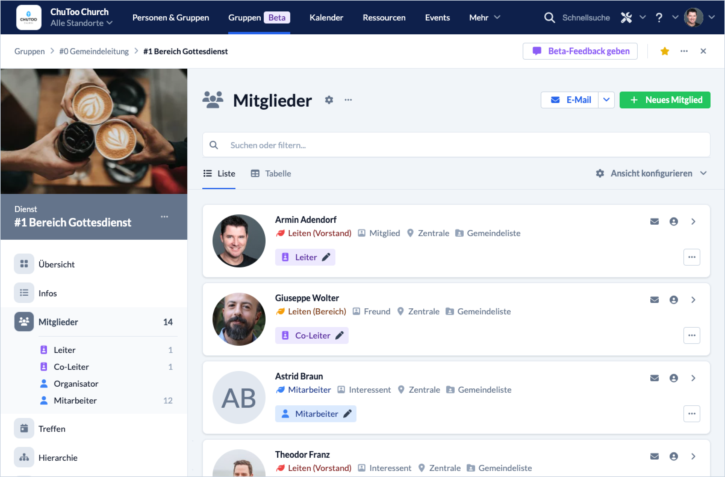725x477 pixels.
Task: Open more options for Astrid Braun card
Action: click(x=692, y=414)
